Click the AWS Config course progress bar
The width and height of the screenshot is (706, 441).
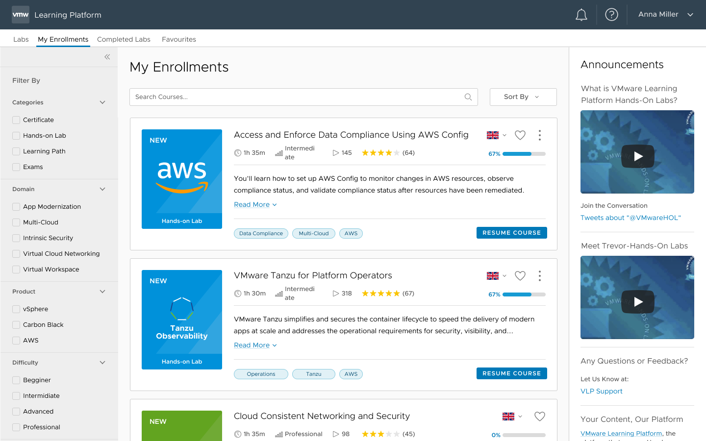tap(524, 154)
